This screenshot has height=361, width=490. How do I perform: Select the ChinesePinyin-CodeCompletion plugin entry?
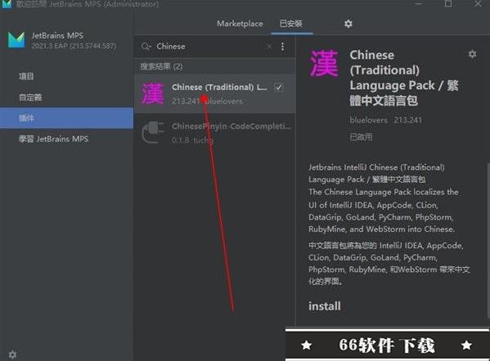point(215,132)
